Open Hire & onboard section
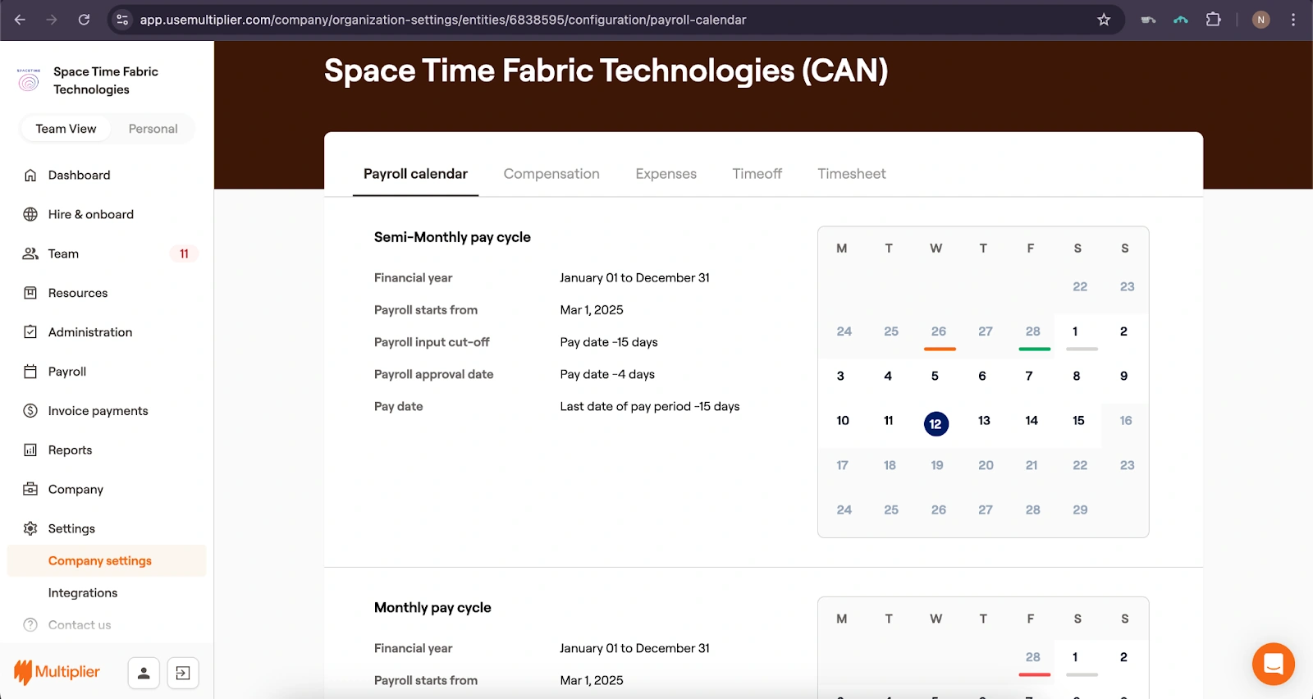The width and height of the screenshot is (1313, 699). [x=90, y=214]
